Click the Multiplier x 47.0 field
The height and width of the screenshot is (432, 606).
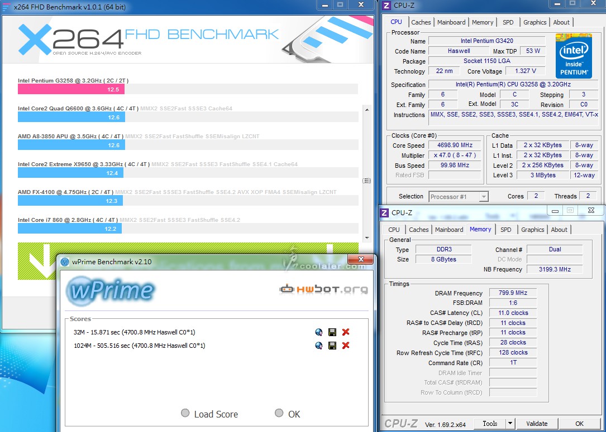click(455, 156)
